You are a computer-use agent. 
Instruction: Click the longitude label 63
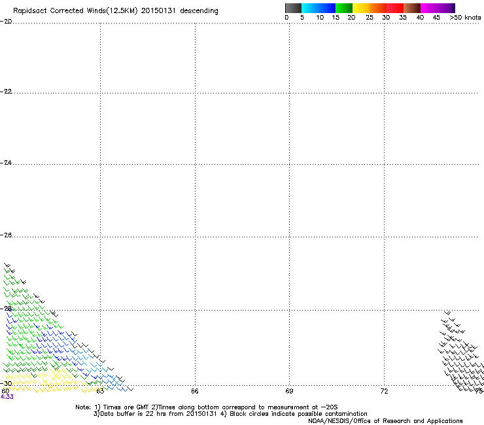click(x=100, y=392)
